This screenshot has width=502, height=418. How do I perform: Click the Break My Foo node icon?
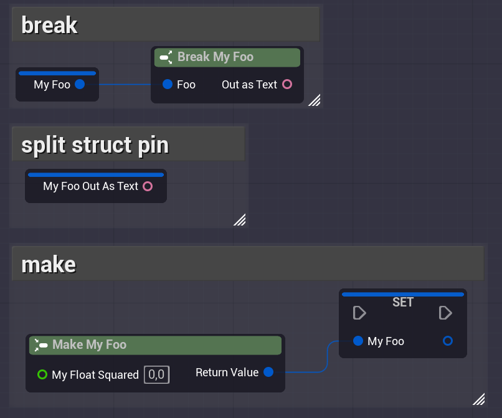tap(166, 57)
